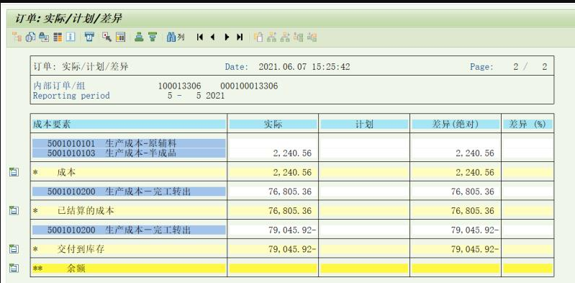Collapse the 余额 total row icon
The width and height of the screenshot is (575, 283).
[x=14, y=268]
